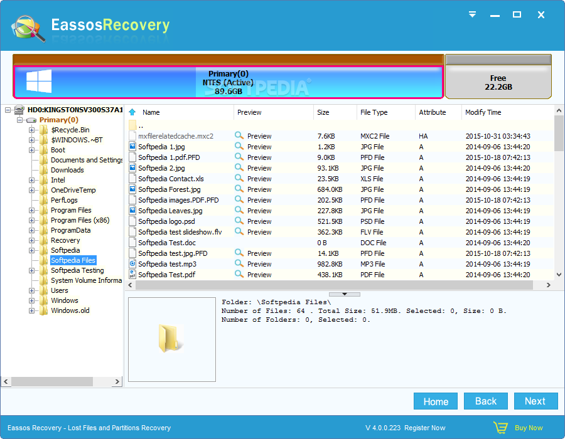Click the file list vertical scrollbar down arrow

[x=559, y=275]
